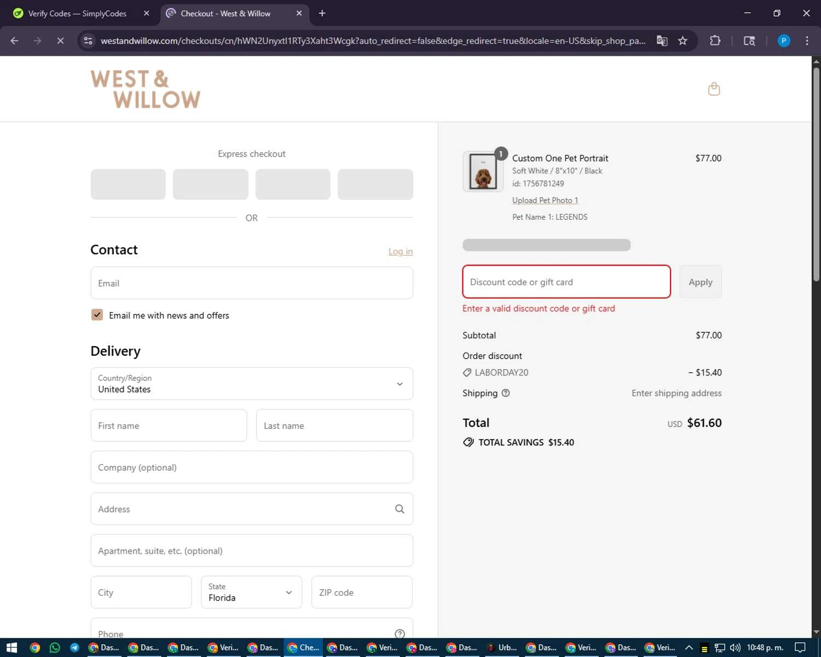
Task: Open the Country/Region dropdown
Action: [x=252, y=384]
